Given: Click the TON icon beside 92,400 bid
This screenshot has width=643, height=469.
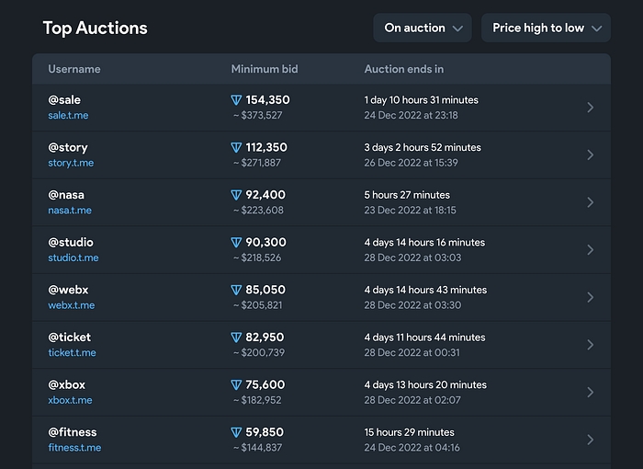Looking at the screenshot, I should (x=237, y=195).
